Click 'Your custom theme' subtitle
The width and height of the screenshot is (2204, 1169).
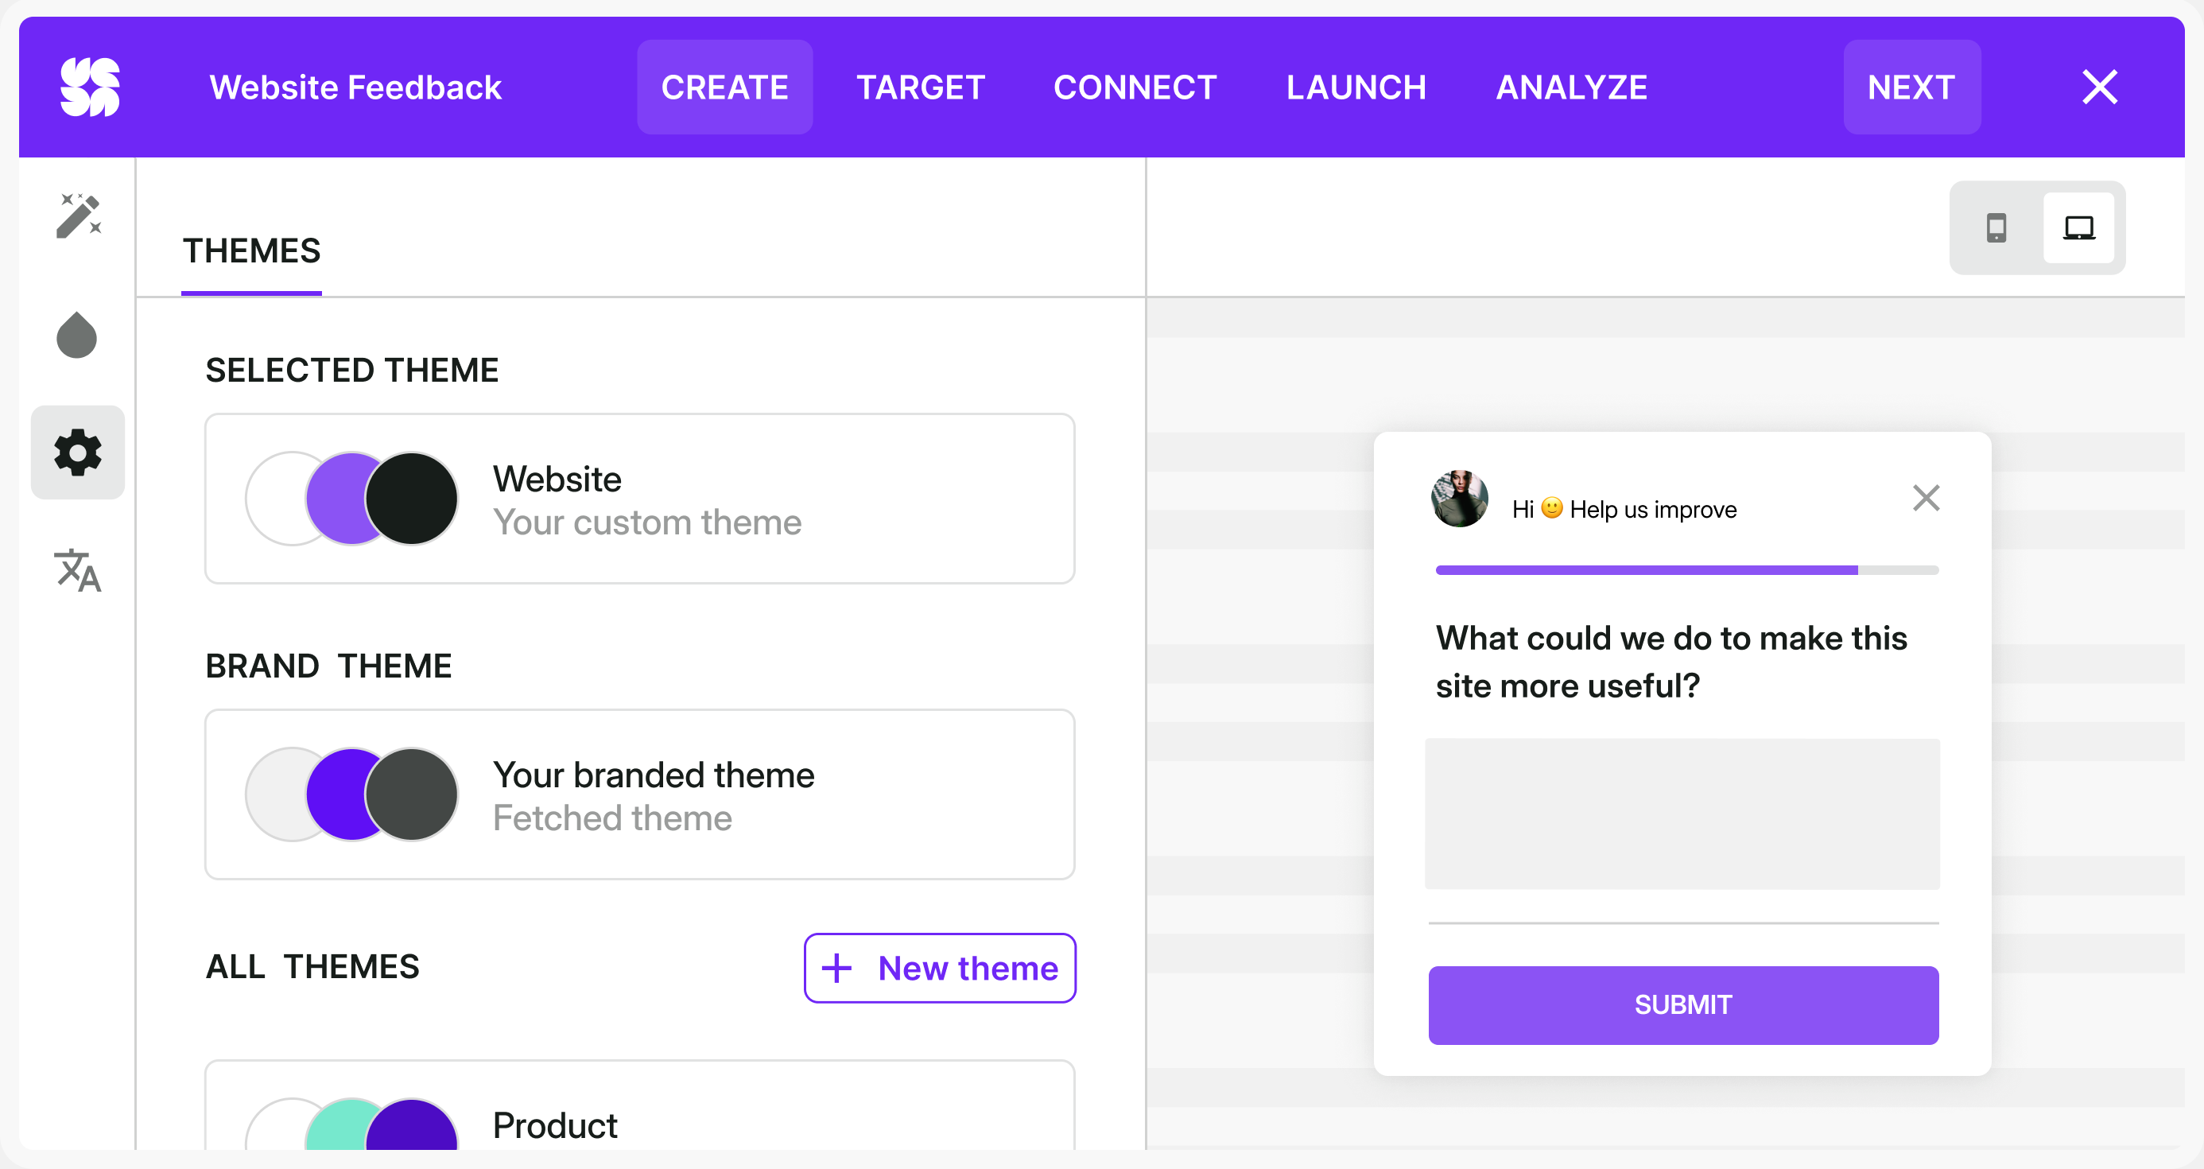647,523
